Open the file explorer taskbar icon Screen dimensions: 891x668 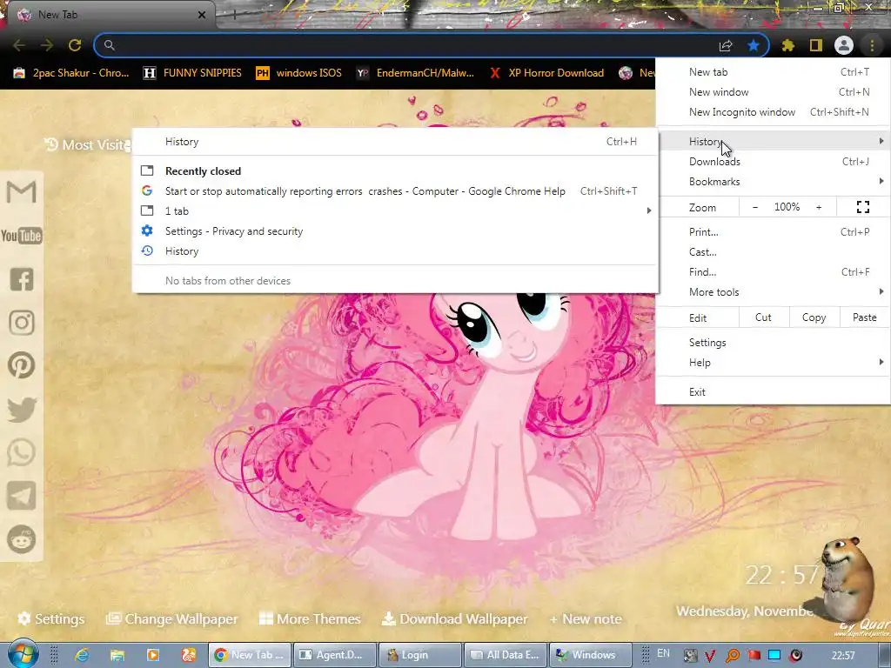pyautogui.click(x=117, y=655)
